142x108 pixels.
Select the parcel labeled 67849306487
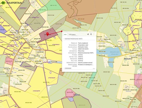[52, 78]
